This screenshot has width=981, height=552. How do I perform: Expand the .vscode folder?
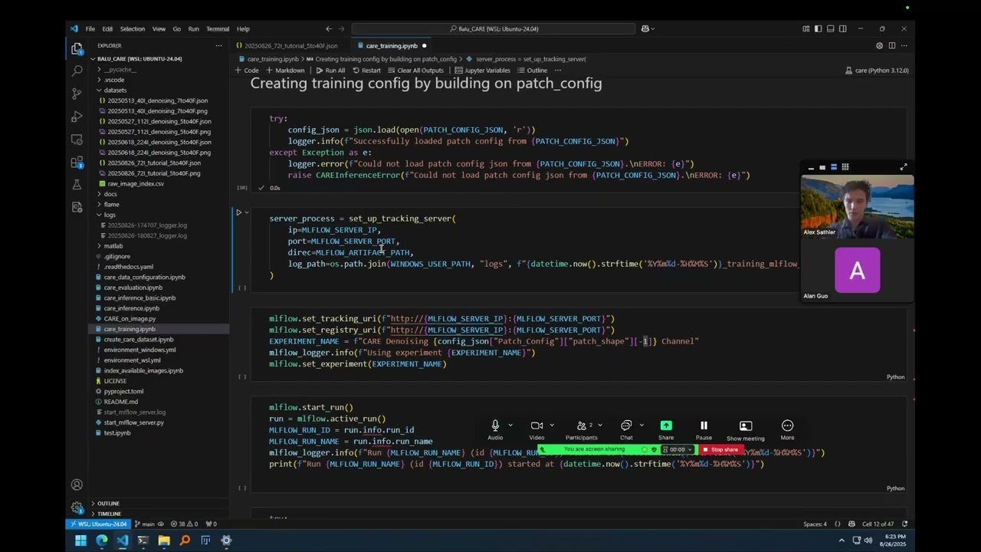(114, 80)
